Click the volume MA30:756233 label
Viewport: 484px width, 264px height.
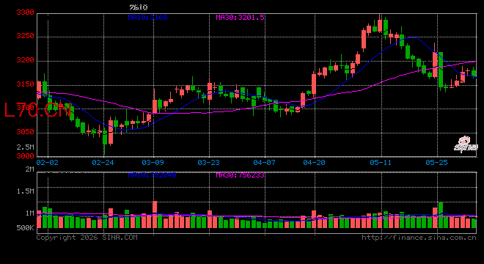[240, 175]
